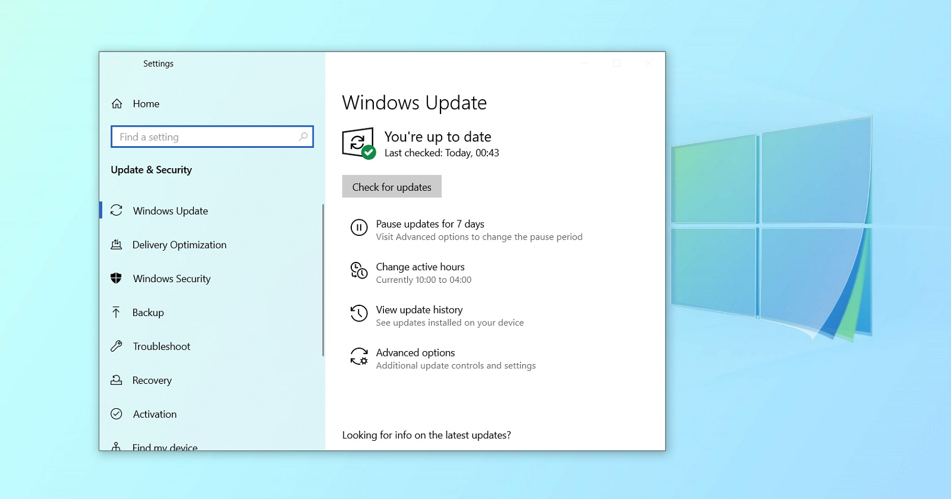Open Home in Settings sidebar
Viewport: 951px width, 499px height.
pos(146,104)
